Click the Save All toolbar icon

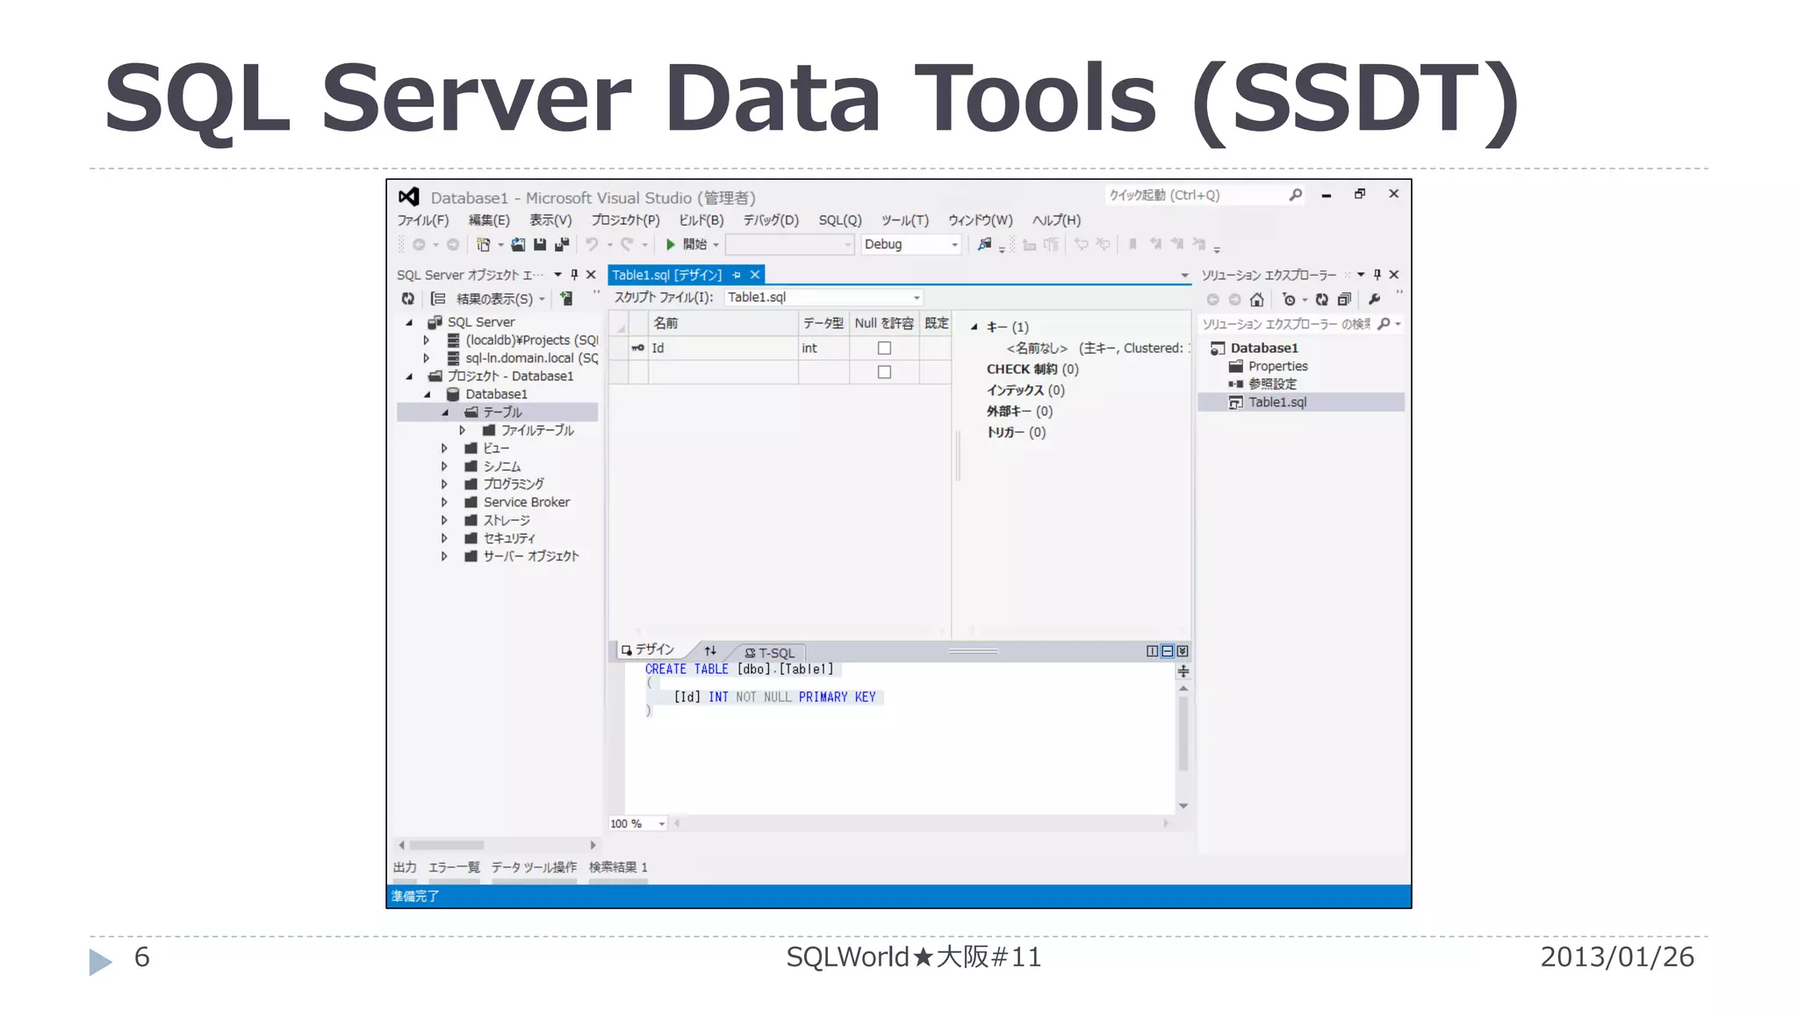click(562, 245)
